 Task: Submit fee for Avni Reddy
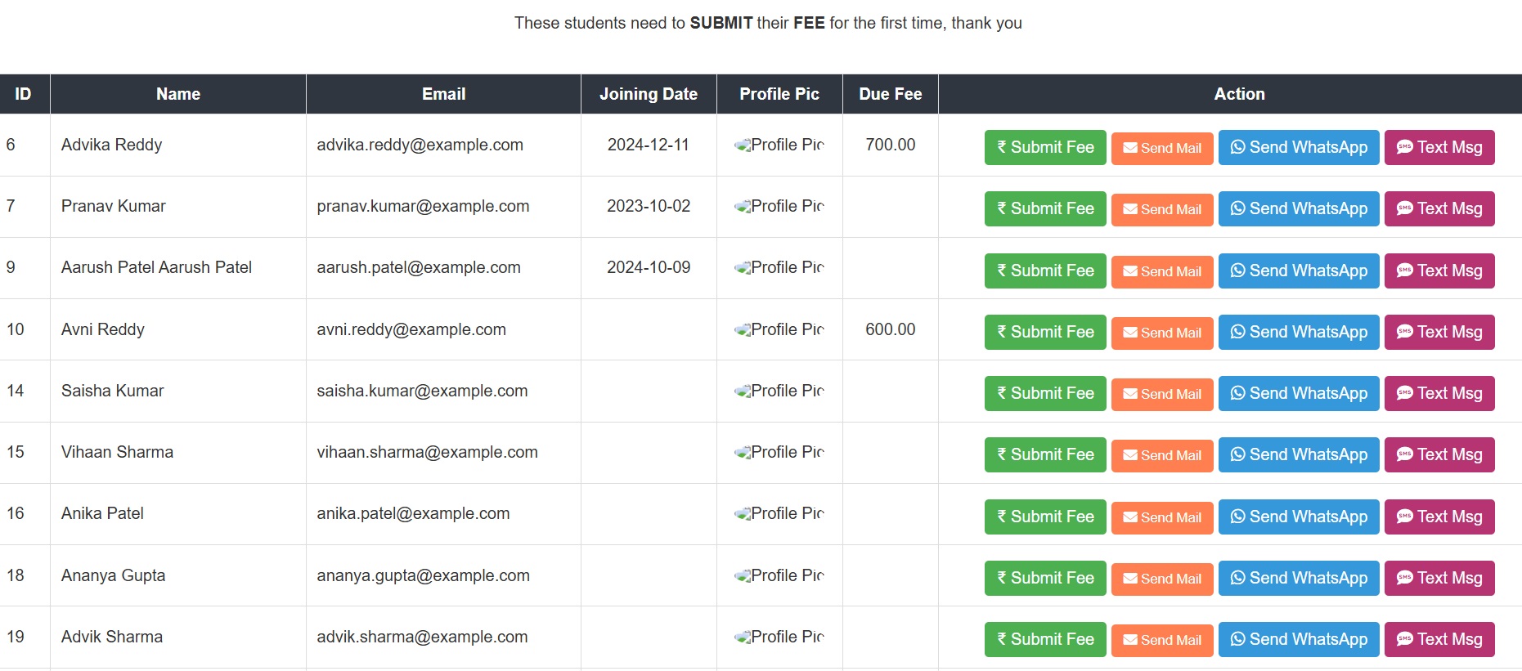1045,332
